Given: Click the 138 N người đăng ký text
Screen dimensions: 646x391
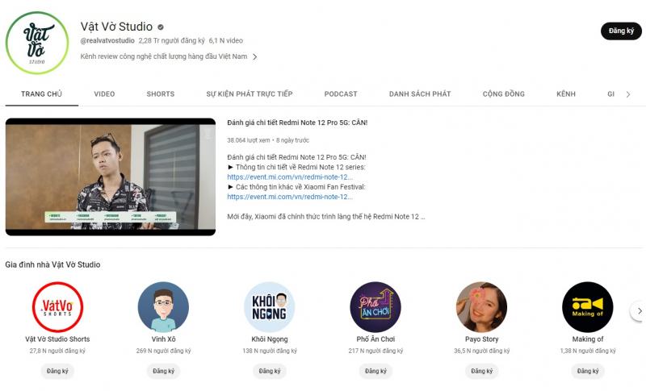Looking at the screenshot, I should pyautogui.click(x=270, y=351).
